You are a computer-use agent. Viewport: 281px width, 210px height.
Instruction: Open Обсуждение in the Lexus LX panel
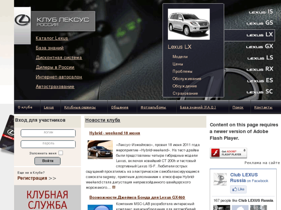pyautogui.click(x=185, y=86)
